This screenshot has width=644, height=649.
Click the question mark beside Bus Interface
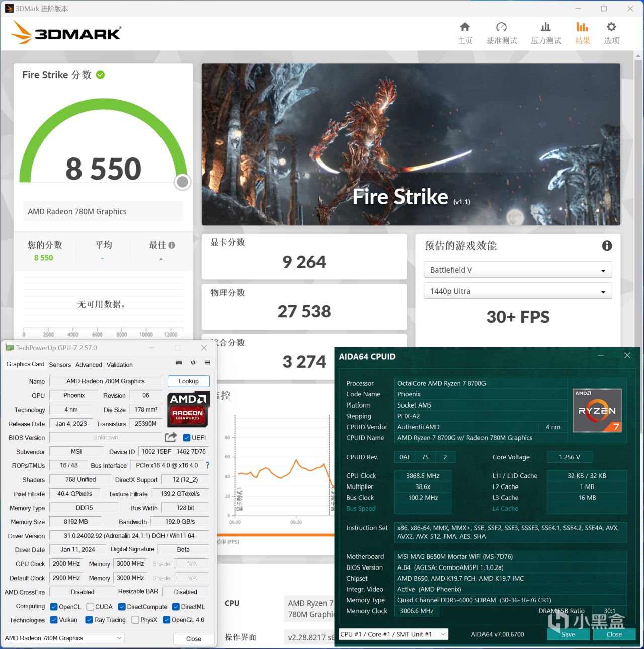click(207, 465)
